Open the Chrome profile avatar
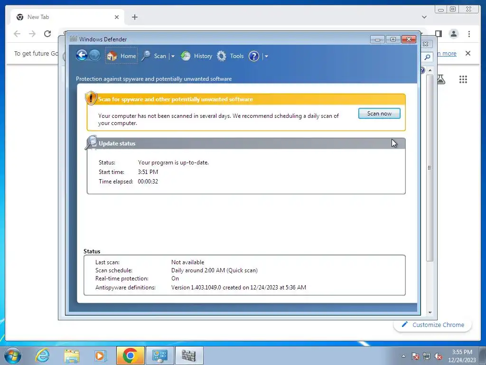486x365 pixels. click(x=453, y=34)
